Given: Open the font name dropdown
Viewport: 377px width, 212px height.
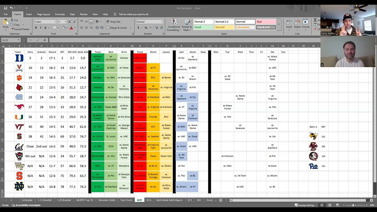Looking at the screenshot, I should [x=55, y=22].
